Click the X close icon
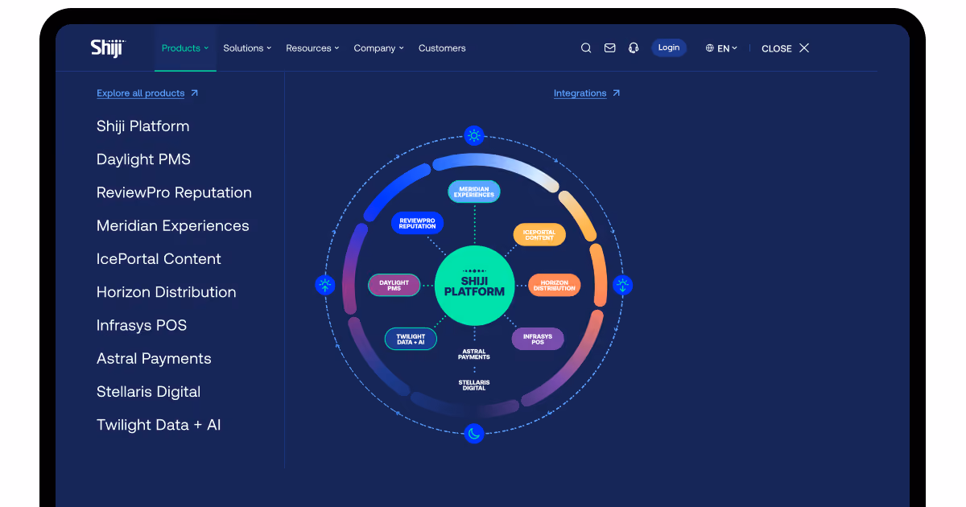The width and height of the screenshot is (966, 507). pos(804,48)
